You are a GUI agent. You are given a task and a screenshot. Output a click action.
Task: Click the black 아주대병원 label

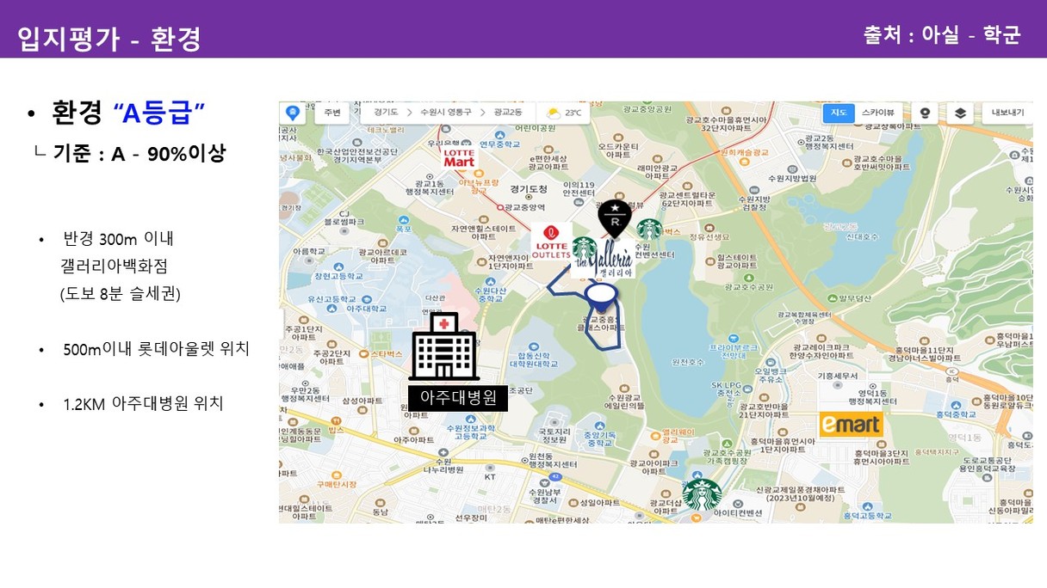tap(458, 398)
